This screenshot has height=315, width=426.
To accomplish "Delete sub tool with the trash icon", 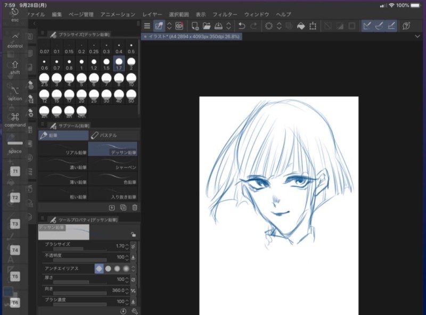I will tap(135, 208).
